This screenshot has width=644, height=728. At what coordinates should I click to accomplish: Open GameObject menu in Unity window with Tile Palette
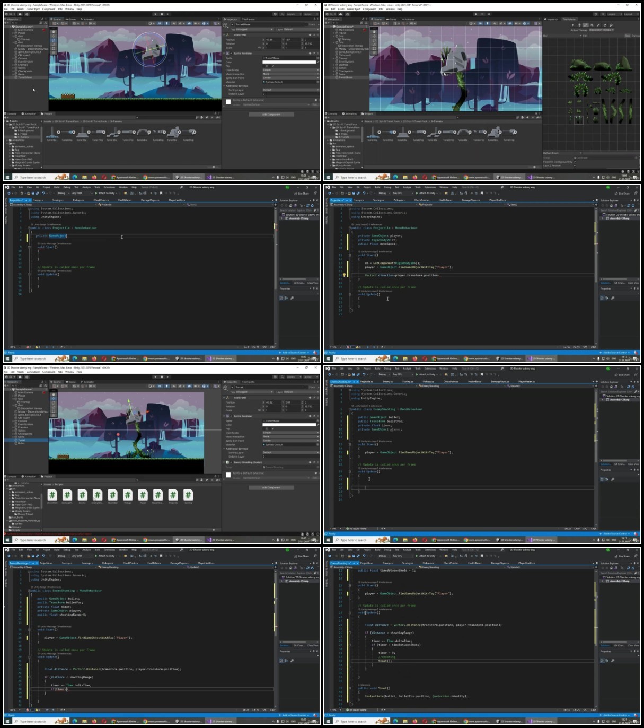tap(354, 9)
